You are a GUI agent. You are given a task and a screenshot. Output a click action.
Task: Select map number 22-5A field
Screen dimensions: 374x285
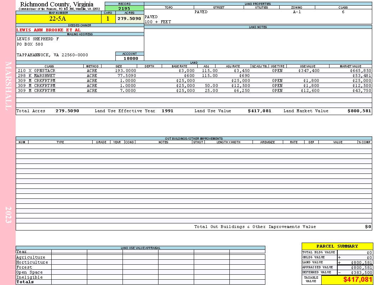click(x=58, y=19)
